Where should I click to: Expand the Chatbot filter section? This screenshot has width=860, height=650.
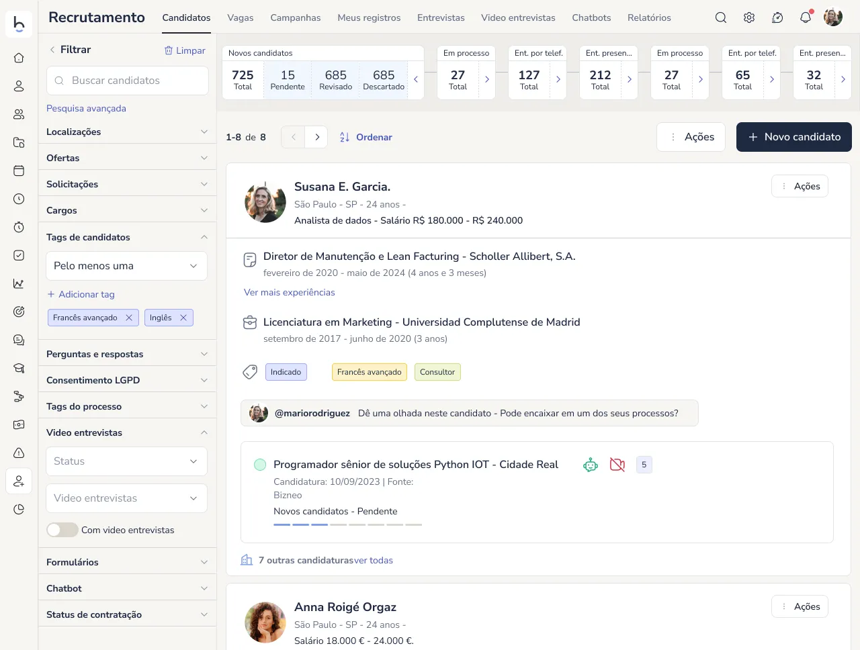(x=127, y=588)
